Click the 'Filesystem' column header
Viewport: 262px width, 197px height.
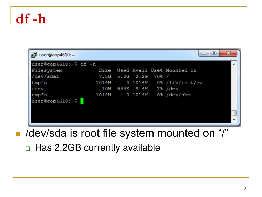coord(47,70)
